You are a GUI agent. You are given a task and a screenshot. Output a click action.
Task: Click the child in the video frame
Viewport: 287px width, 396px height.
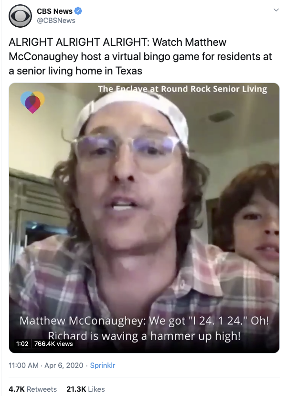click(249, 217)
